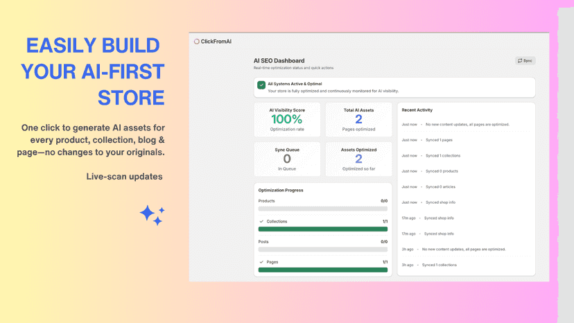The height and width of the screenshot is (323, 574).
Task: Click the blue sparkle stars icon
Action: pyautogui.click(x=152, y=215)
